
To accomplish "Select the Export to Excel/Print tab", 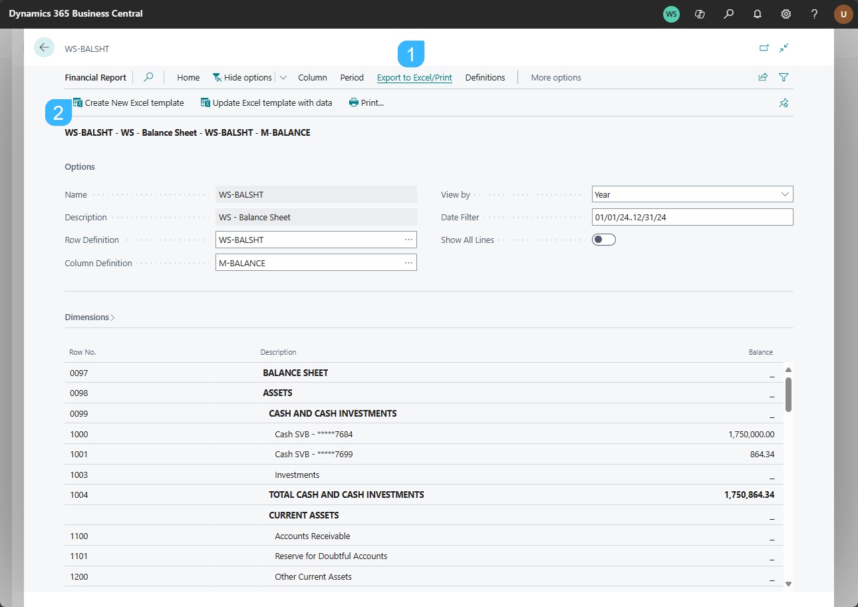I will [x=414, y=77].
